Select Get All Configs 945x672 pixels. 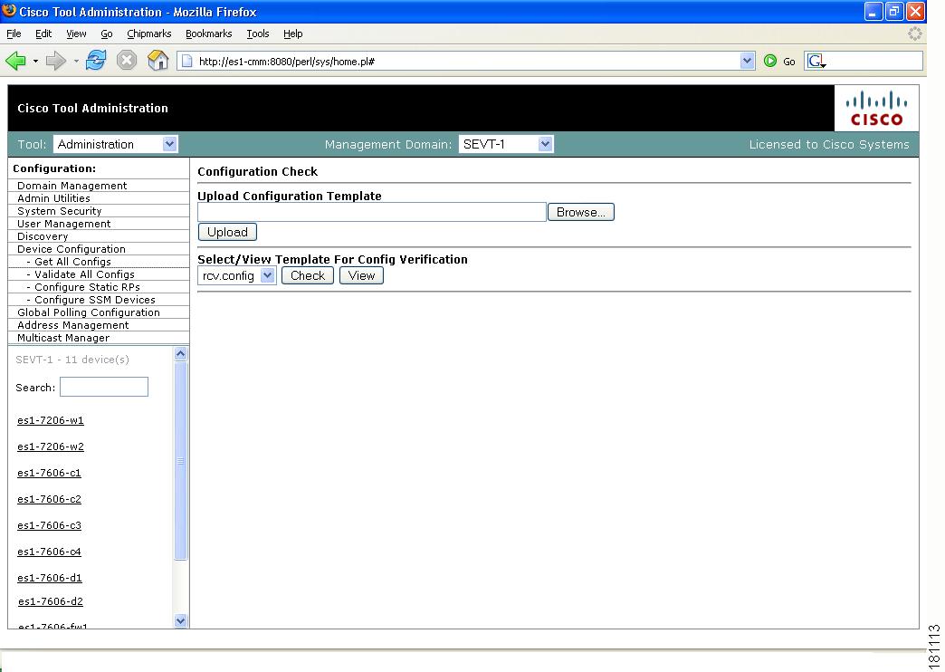coord(72,262)
